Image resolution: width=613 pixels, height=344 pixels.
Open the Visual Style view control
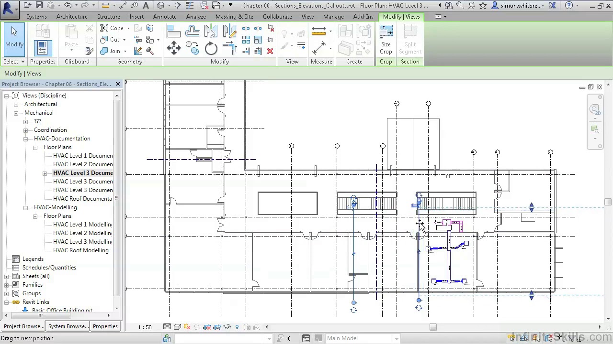(x=177, y=327)
